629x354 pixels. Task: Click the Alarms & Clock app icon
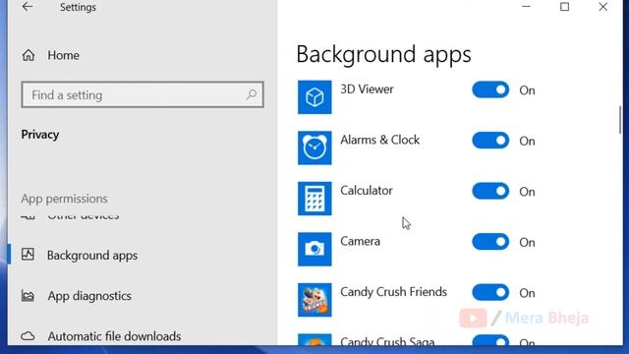coord(314,147)
